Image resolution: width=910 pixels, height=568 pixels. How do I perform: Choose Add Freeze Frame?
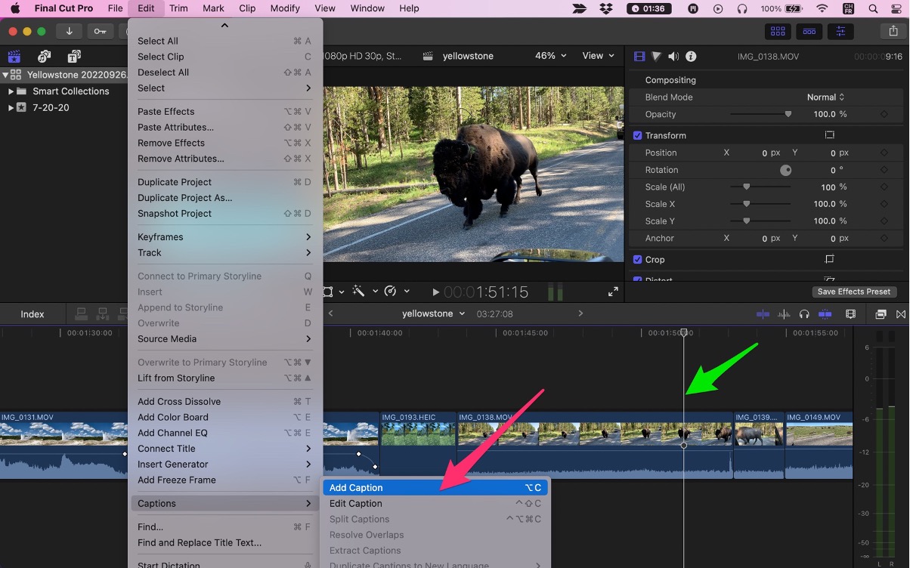(224, 480)
